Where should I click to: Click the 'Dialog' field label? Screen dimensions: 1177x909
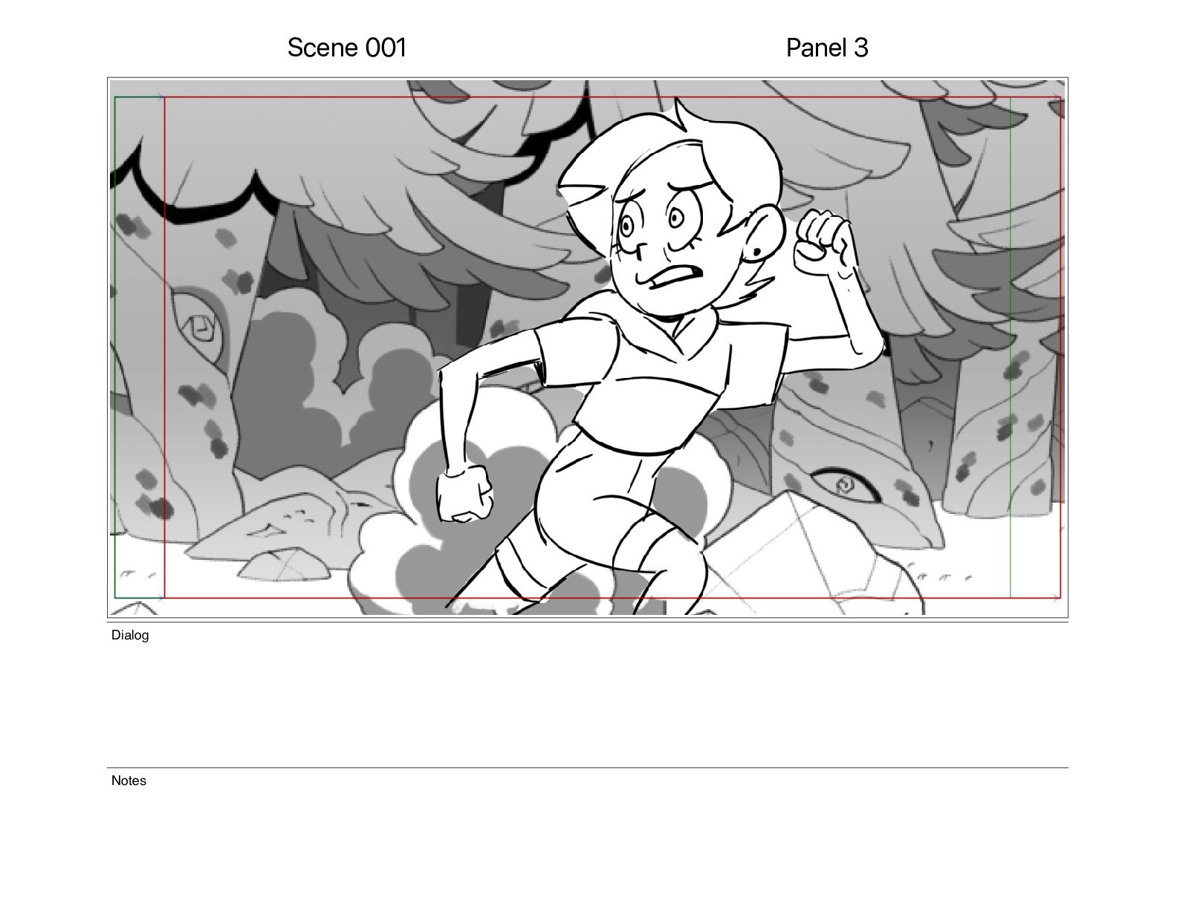pos(130,635)
